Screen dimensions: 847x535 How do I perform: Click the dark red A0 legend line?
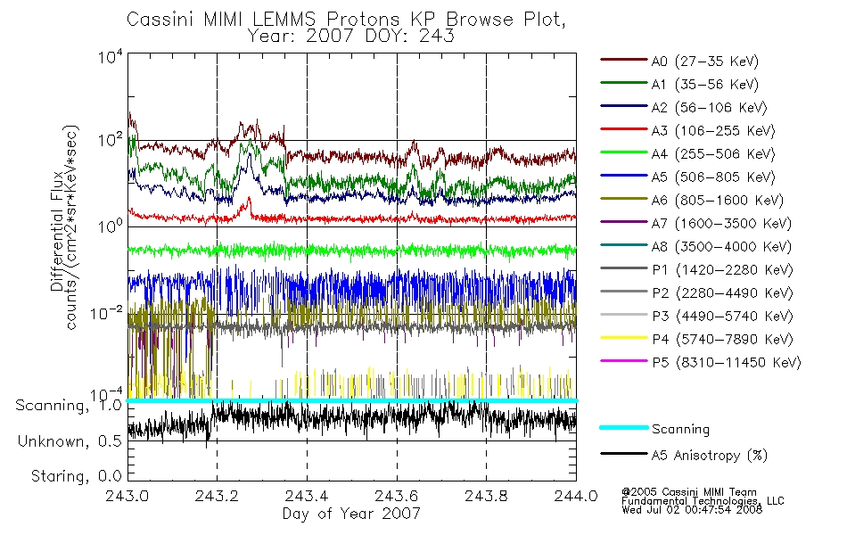tap(624, 60)
